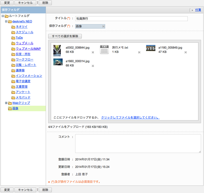The width and height of the screenshot is (204, 193).
Task: Click the a1180_005849.jpg thumbnail
Action: point(151,48)
